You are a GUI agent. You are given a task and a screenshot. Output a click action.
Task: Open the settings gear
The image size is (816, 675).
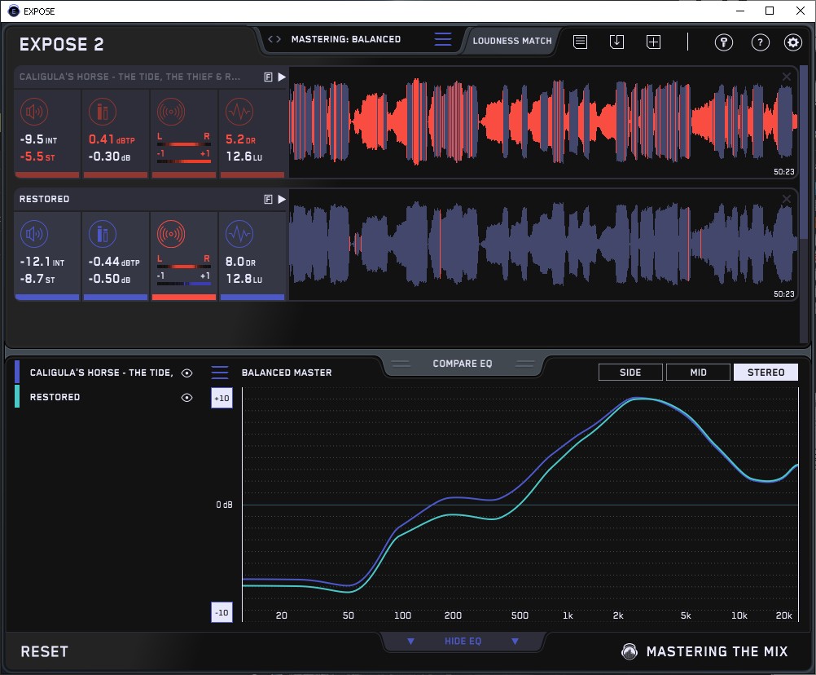(792, 42)
